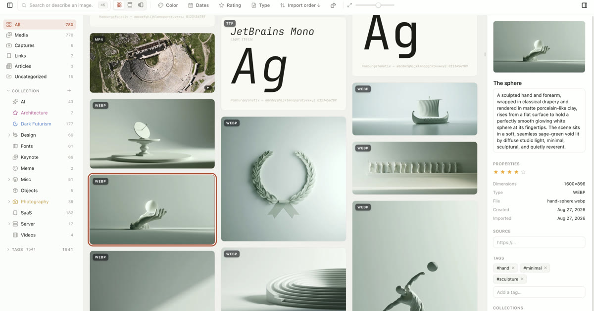This screenshot has width=594, height=311.
Task: Open the Color filter
Action: coord(168,5)
